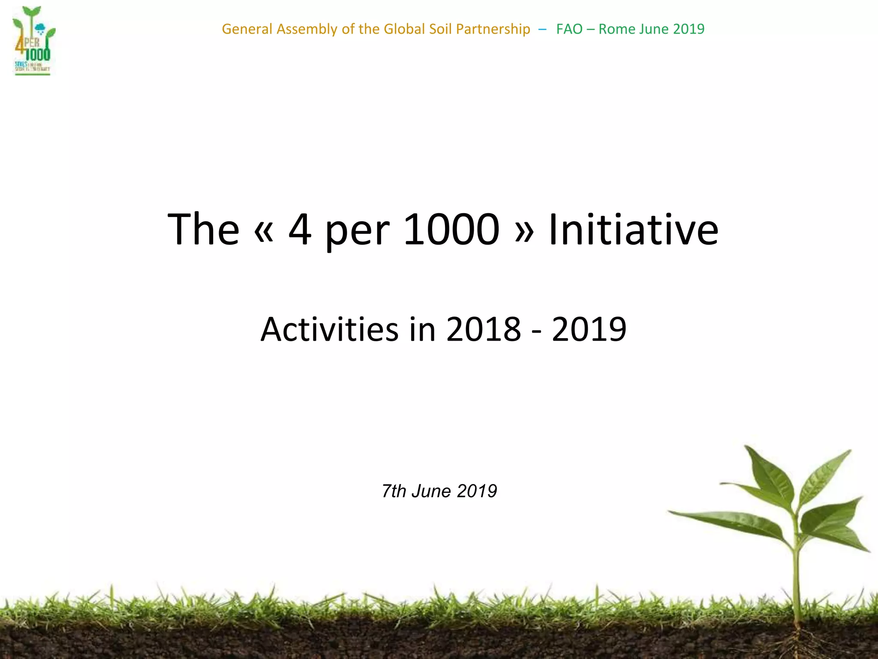Click the year '2018' in subtitle
Image resolution: width=878 pixels, height=659 pixels.
483,329
